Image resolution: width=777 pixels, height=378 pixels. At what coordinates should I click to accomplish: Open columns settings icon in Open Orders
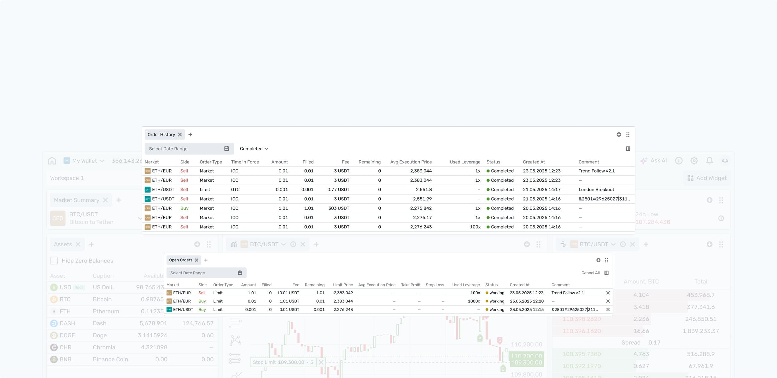tap(606, 273)
